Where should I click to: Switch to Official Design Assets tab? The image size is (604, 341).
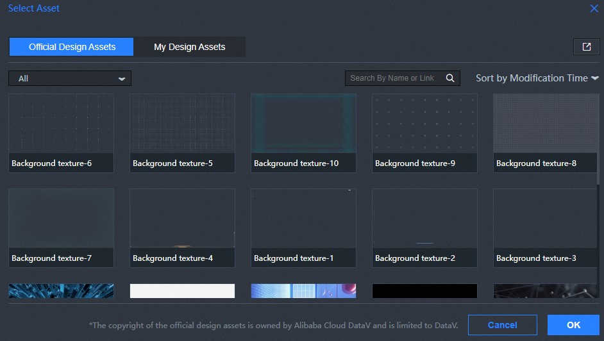(72, 47)
